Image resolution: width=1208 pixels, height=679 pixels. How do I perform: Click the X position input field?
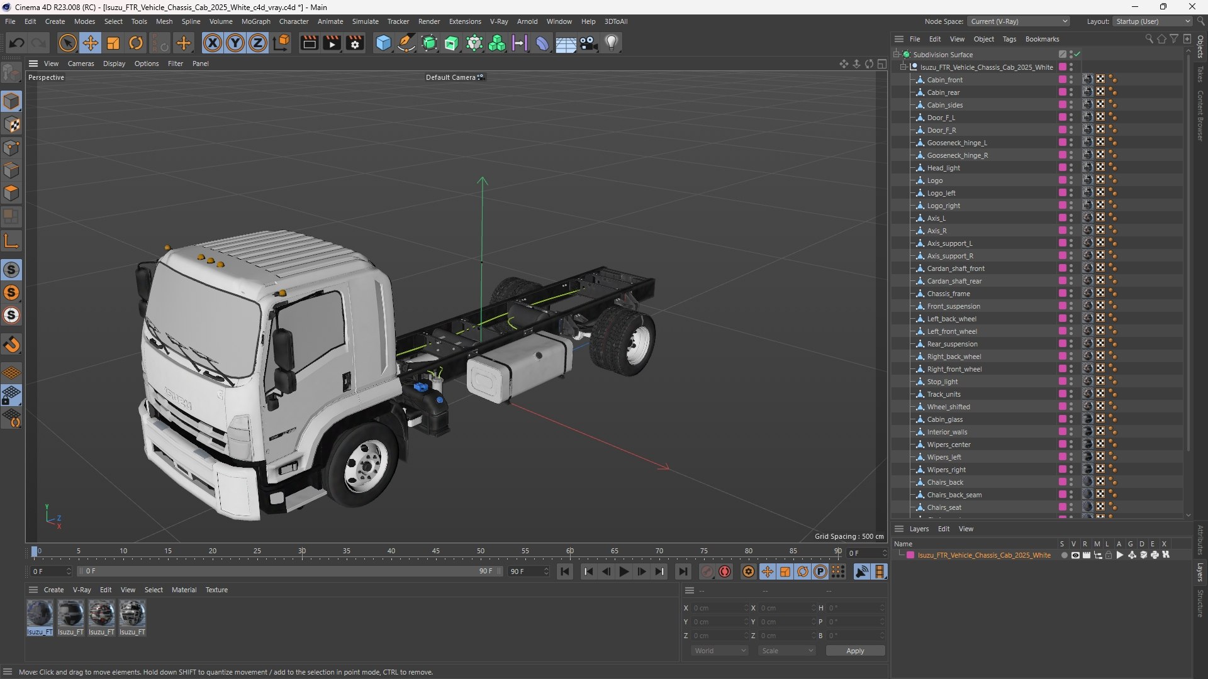click(x=719, y=608)
